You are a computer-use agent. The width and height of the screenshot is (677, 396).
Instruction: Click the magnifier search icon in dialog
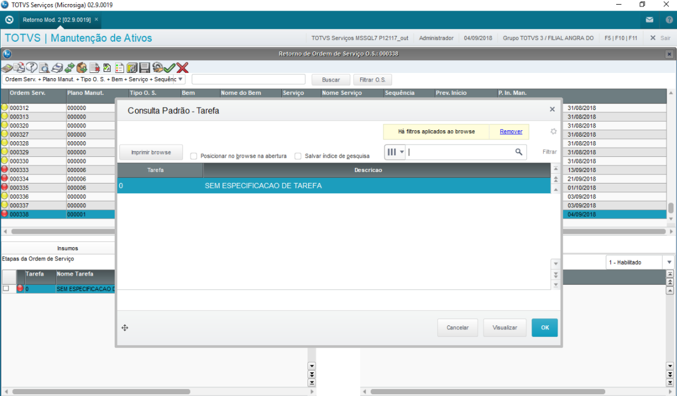pyautogui.click(x=518, y=152)
